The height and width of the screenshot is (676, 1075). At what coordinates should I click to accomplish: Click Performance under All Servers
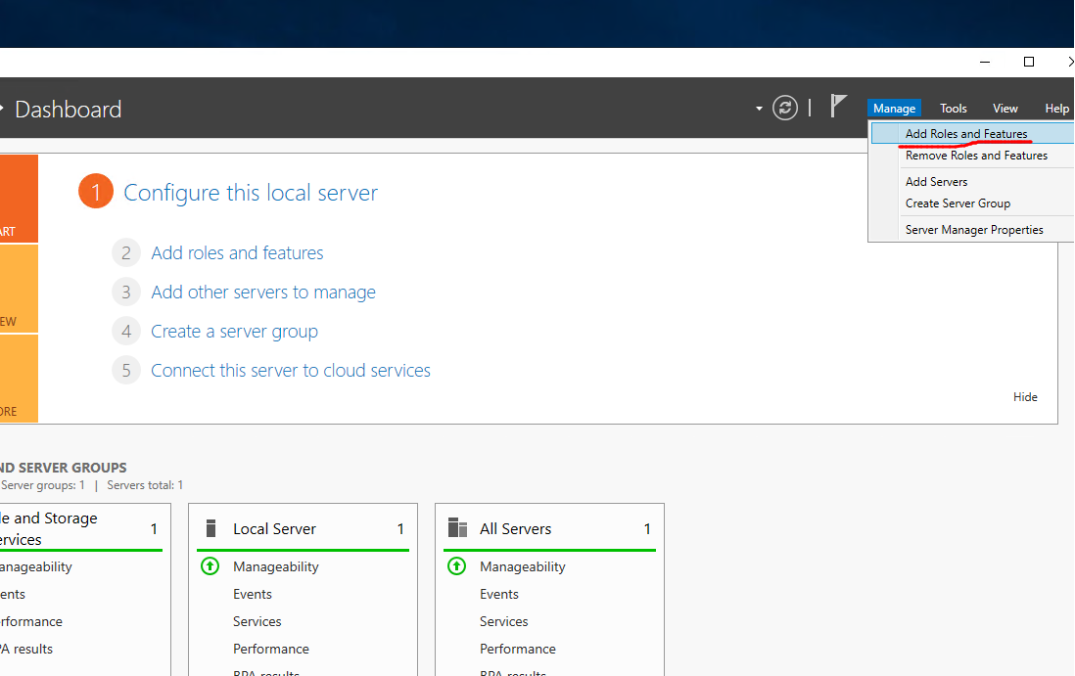click(x=518, y=649)
